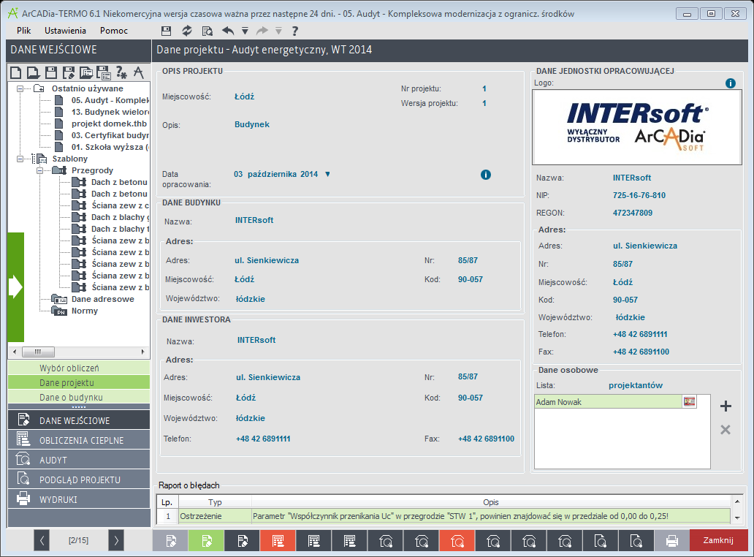
Task: Click the tree panel horizontal scrollbar thumb
Action: click(x=38, y=352)
